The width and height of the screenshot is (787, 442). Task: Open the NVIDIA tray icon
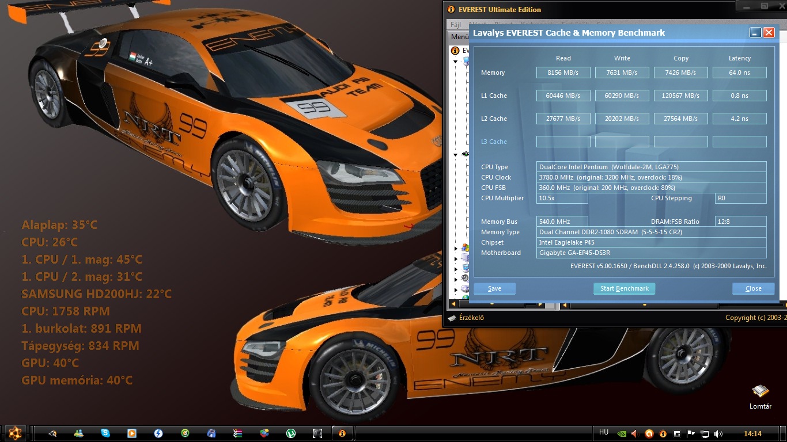(622, 433)
